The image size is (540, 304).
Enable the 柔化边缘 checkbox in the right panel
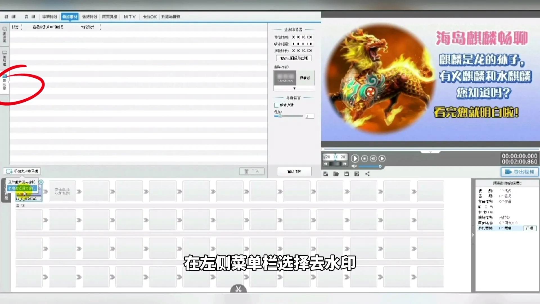[x=276, y=105]
